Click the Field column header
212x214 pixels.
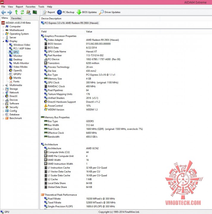pyautogui.click(x=62, y=32)
